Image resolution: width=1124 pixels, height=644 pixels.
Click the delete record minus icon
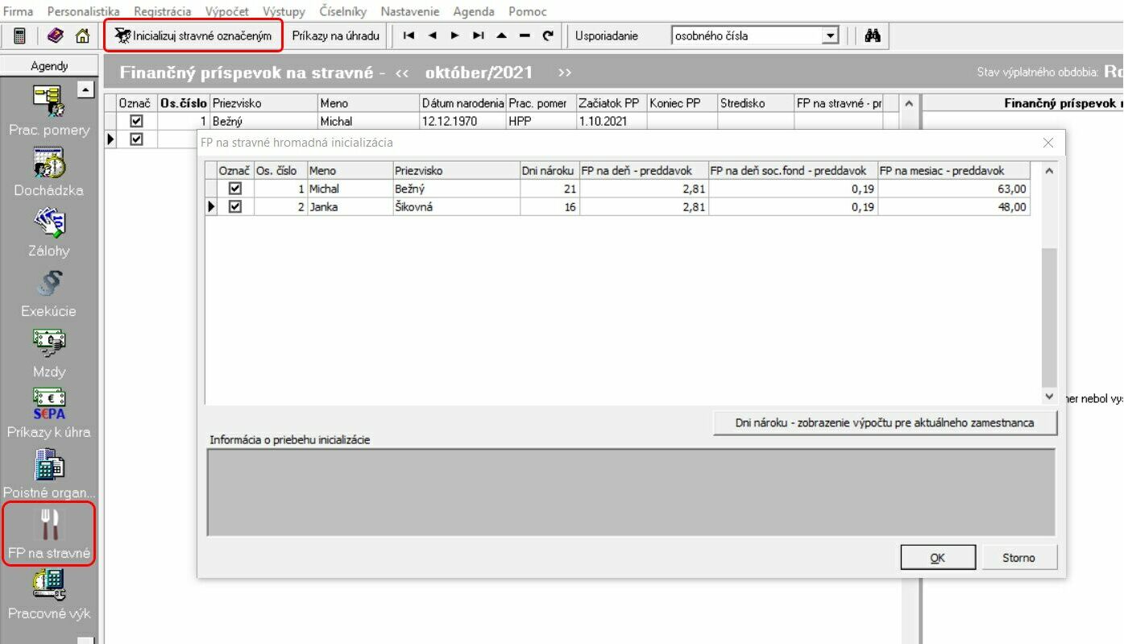(525, 35)
